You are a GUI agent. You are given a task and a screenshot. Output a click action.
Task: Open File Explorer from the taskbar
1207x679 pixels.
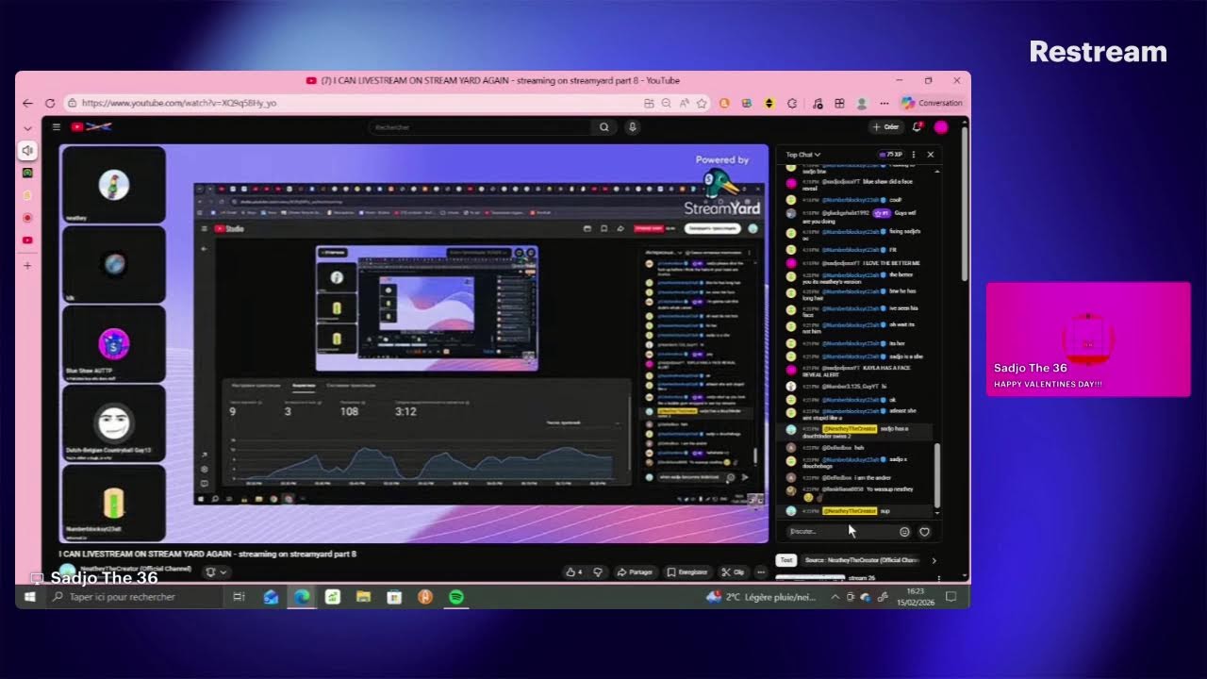363,597
